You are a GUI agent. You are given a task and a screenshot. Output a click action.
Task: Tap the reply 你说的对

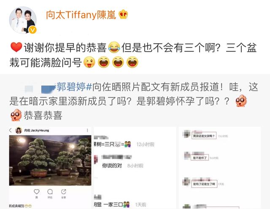pos(112,166)
